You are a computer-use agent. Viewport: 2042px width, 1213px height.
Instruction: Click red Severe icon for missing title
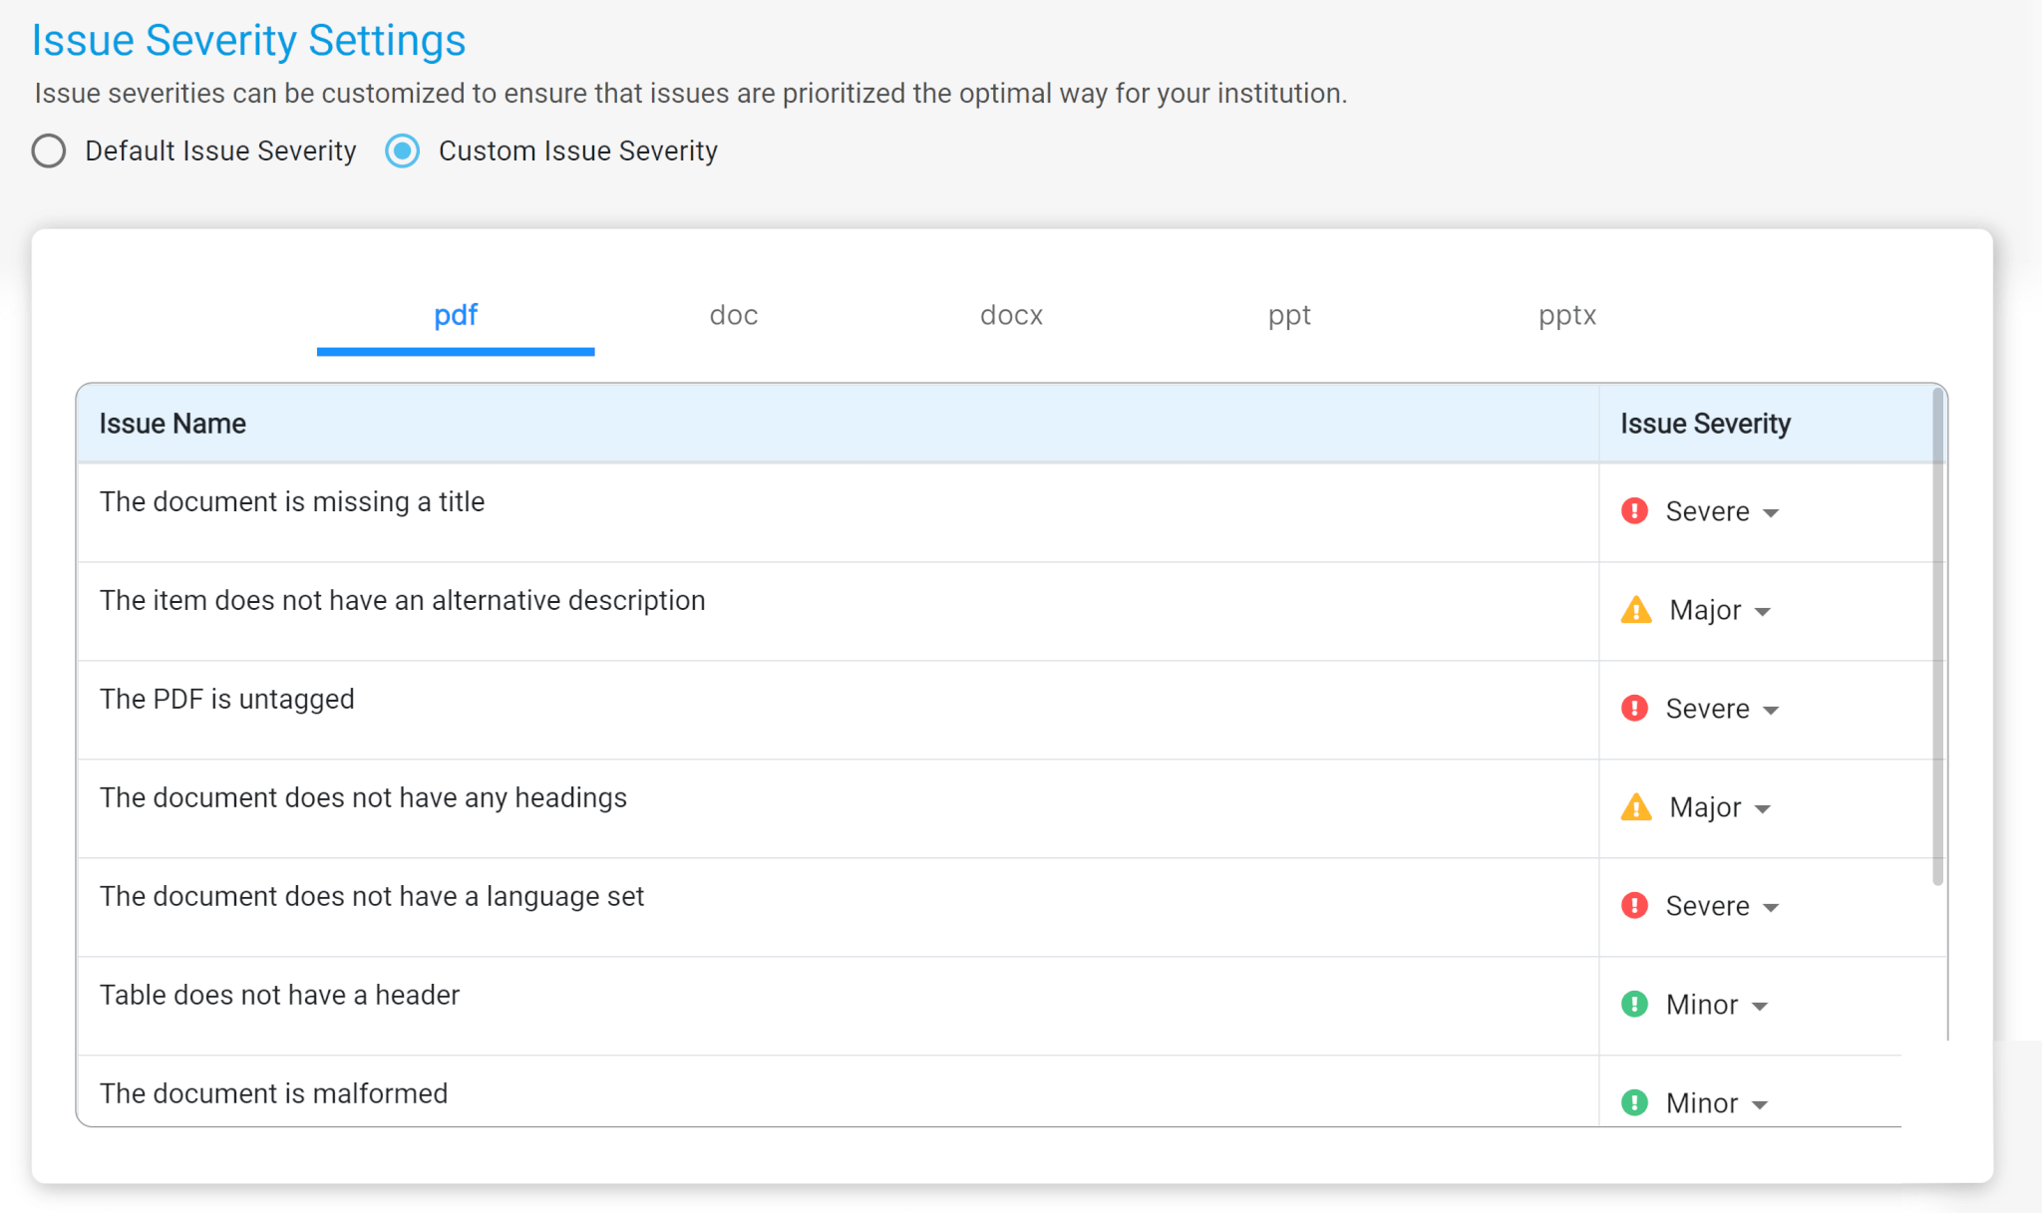click(x=1634, y=511)
